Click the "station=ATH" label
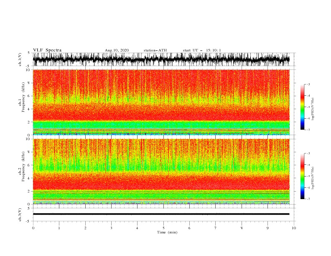The image size is (331, 256). pyautogui.click(x=155, y=50)
